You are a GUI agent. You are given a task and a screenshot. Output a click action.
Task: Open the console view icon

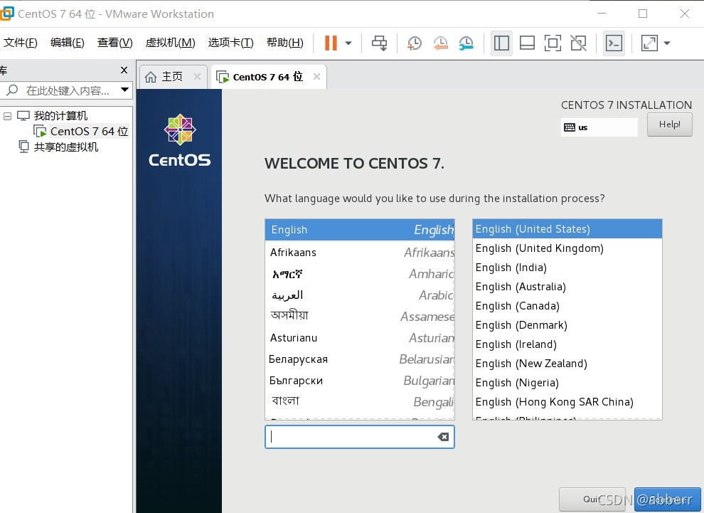pyautogui.click(x=614, y=43)
